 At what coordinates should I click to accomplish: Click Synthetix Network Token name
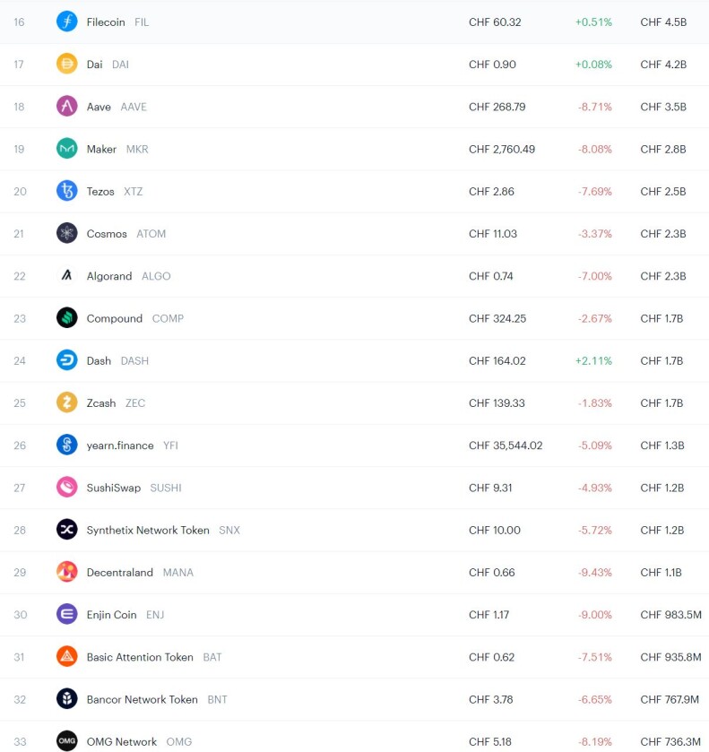coord(148,530)
